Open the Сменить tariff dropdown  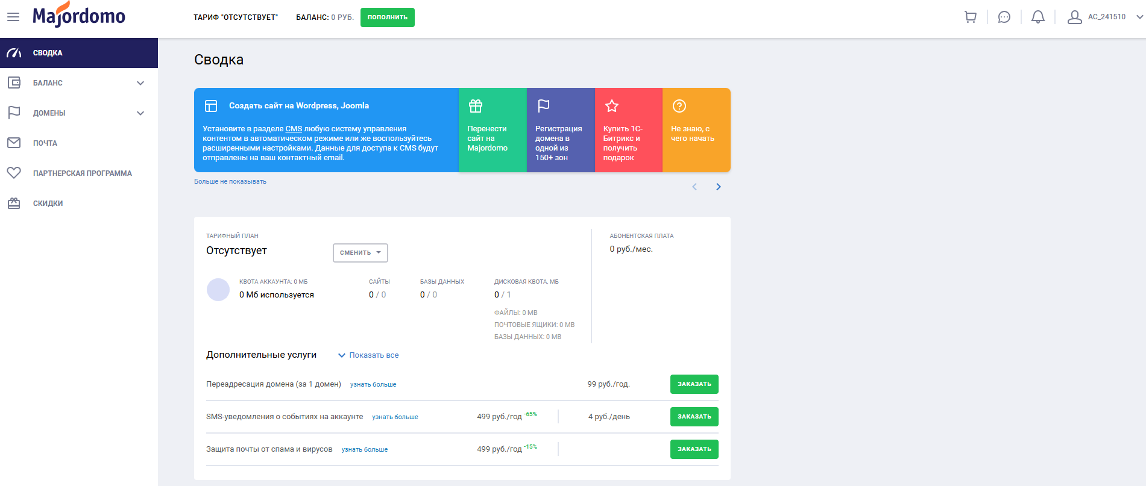360,253
